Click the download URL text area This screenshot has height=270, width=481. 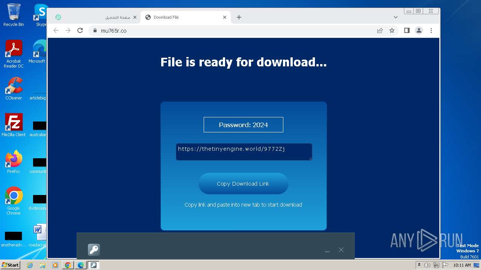click(244, 152)
